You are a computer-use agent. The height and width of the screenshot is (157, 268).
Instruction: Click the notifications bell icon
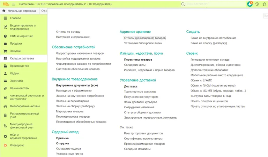250,4
